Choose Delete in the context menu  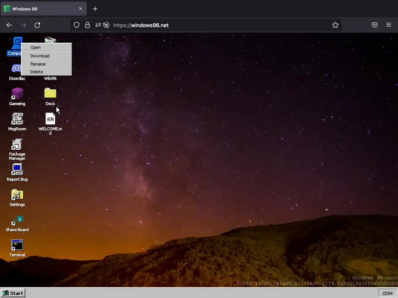pyautogui.click(x=47, y=72)
